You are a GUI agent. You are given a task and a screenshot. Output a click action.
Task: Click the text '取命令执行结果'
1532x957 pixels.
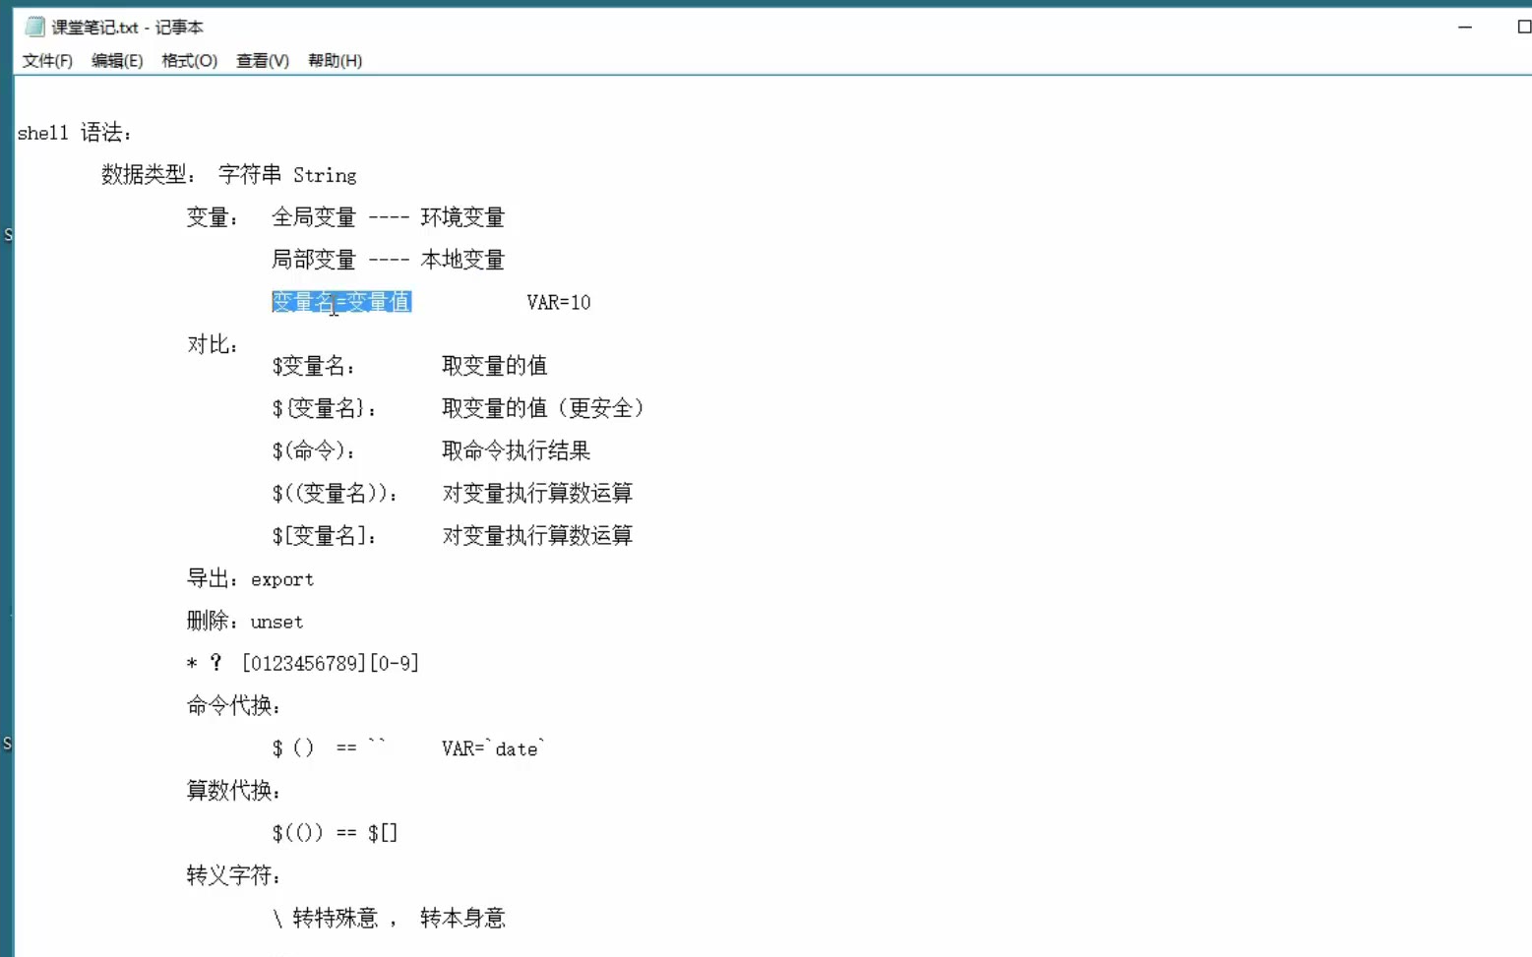point(516,450)
